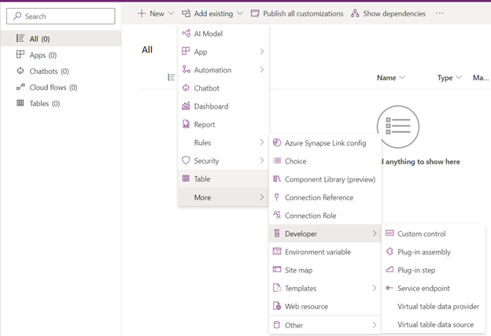
Task: Choose Connection Reference from More menu
Action: pos(325,198)
